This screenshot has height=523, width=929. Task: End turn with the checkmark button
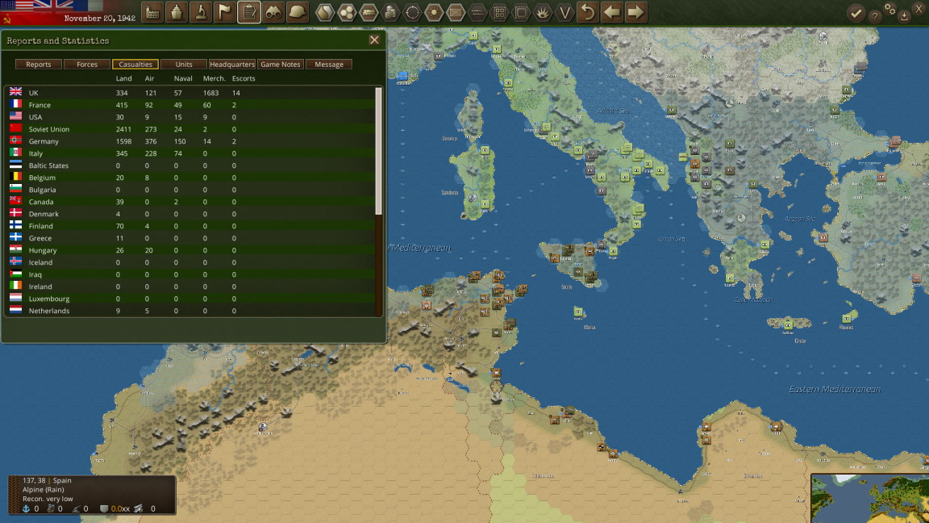point(856,13)
